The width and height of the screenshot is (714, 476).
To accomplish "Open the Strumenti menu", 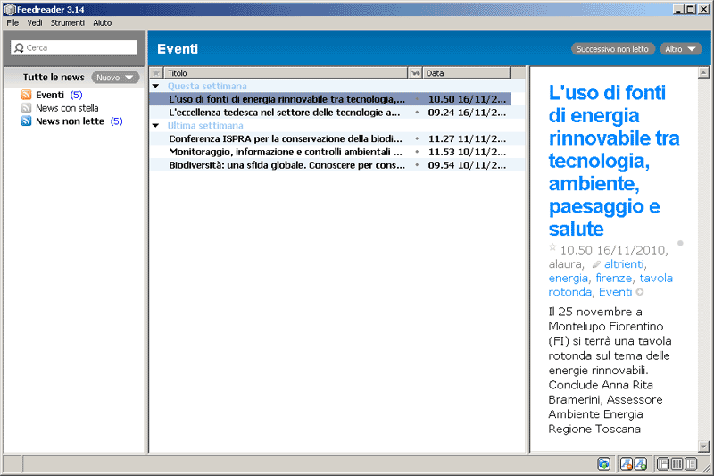I will click(x=68, y=22).
